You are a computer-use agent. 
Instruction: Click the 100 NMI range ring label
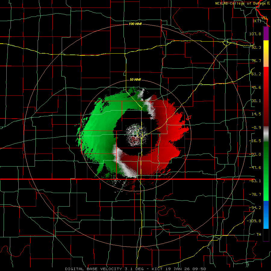point(135,24)
